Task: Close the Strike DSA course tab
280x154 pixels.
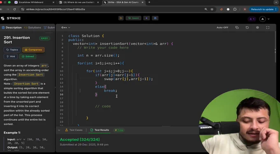Action: point(142,2)
